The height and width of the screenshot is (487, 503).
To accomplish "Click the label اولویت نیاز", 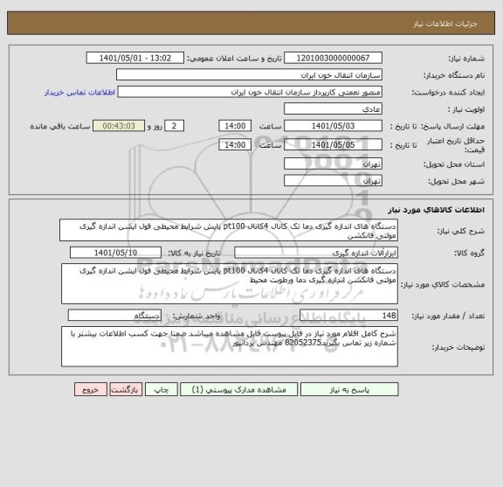I will 466,109.
